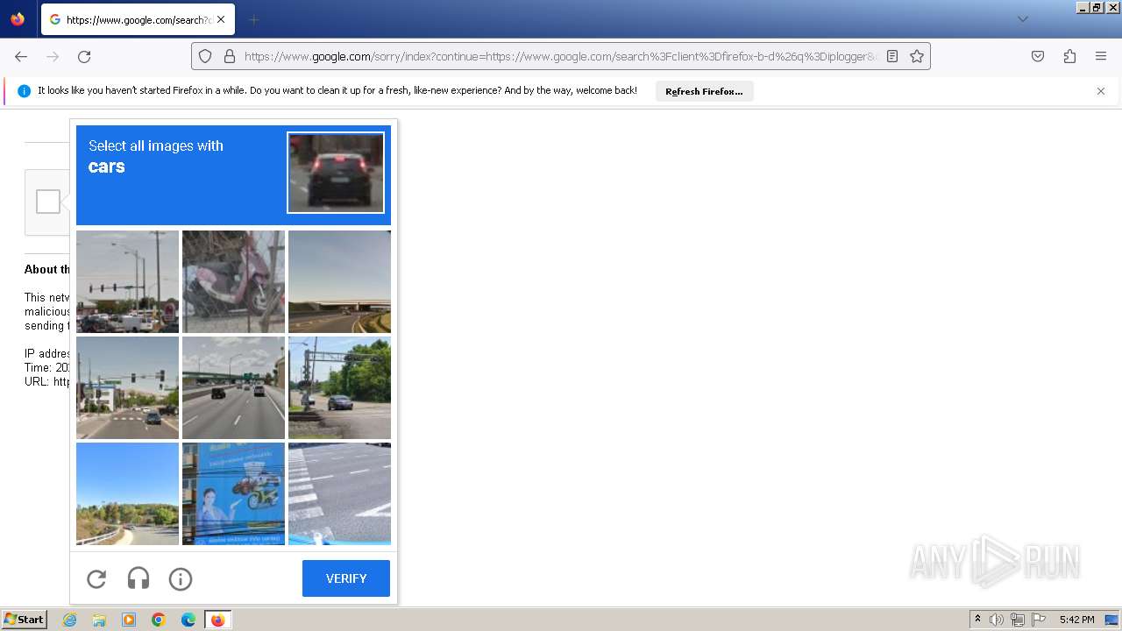Select the pink scooter image tile
This screenshot has height=631, width=1122.
click(233, 281)
